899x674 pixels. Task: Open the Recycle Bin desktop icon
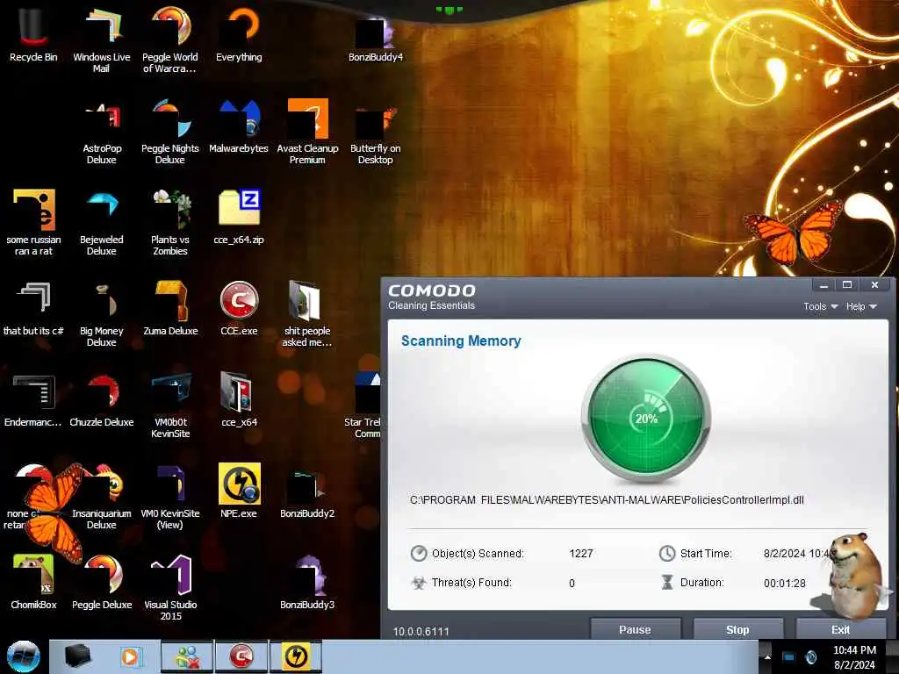tap(33, 32)
